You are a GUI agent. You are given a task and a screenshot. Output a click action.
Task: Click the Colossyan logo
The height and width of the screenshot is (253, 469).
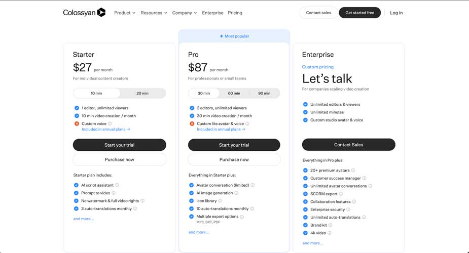(84, 13)
